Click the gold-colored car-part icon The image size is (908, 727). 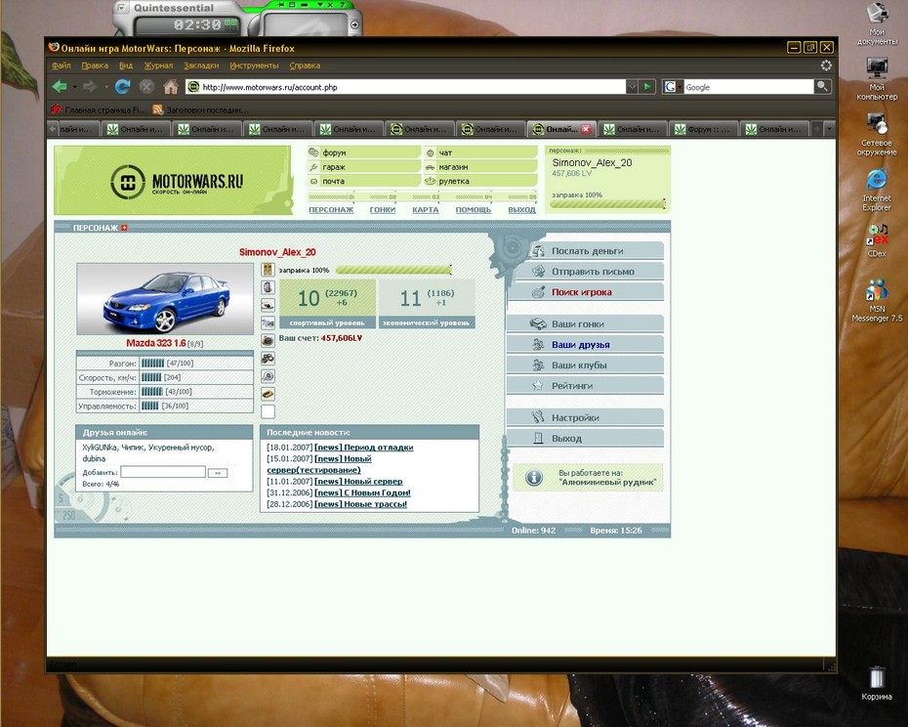pos(268,394)
